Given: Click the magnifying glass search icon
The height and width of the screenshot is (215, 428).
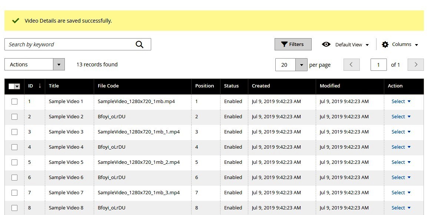Looking at the screenshot, I should coord(139,44).
